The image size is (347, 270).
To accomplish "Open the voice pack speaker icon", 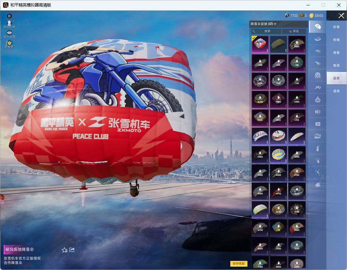I will point(318,112).
